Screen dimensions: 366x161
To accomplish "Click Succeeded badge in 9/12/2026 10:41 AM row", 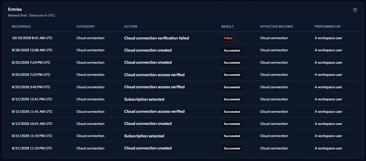I will point(232,124).
